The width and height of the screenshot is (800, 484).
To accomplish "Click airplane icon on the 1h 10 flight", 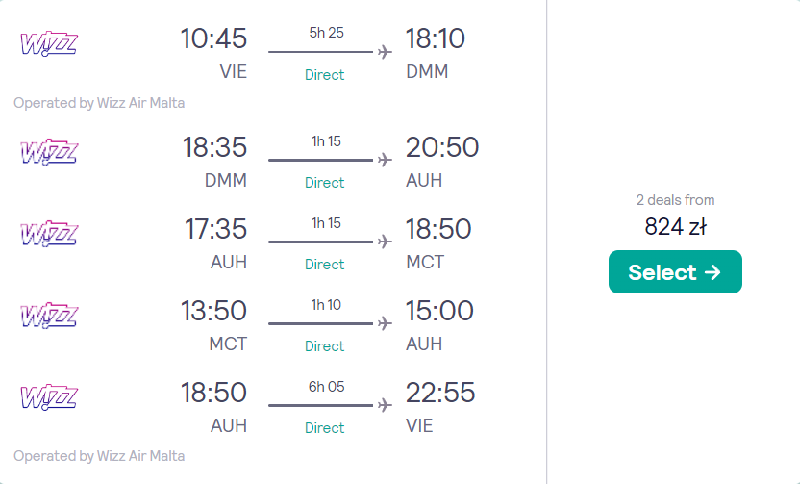I will [x=386, y=324].
